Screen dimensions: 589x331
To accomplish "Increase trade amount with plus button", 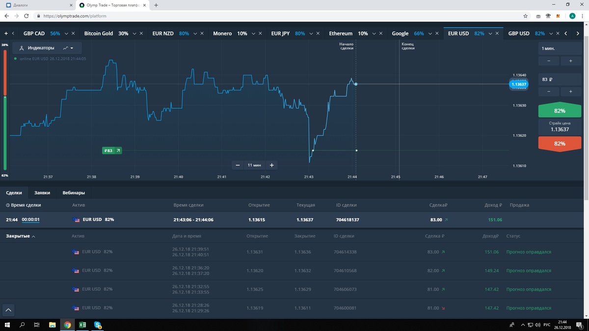I will (x=570, y=92).
